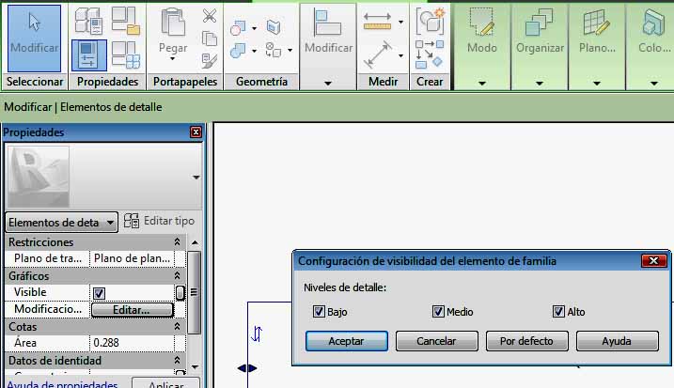The image size is (674, 388).
Task: Uncheck the Alto detail level checkbox
Action: pos(558,312)
